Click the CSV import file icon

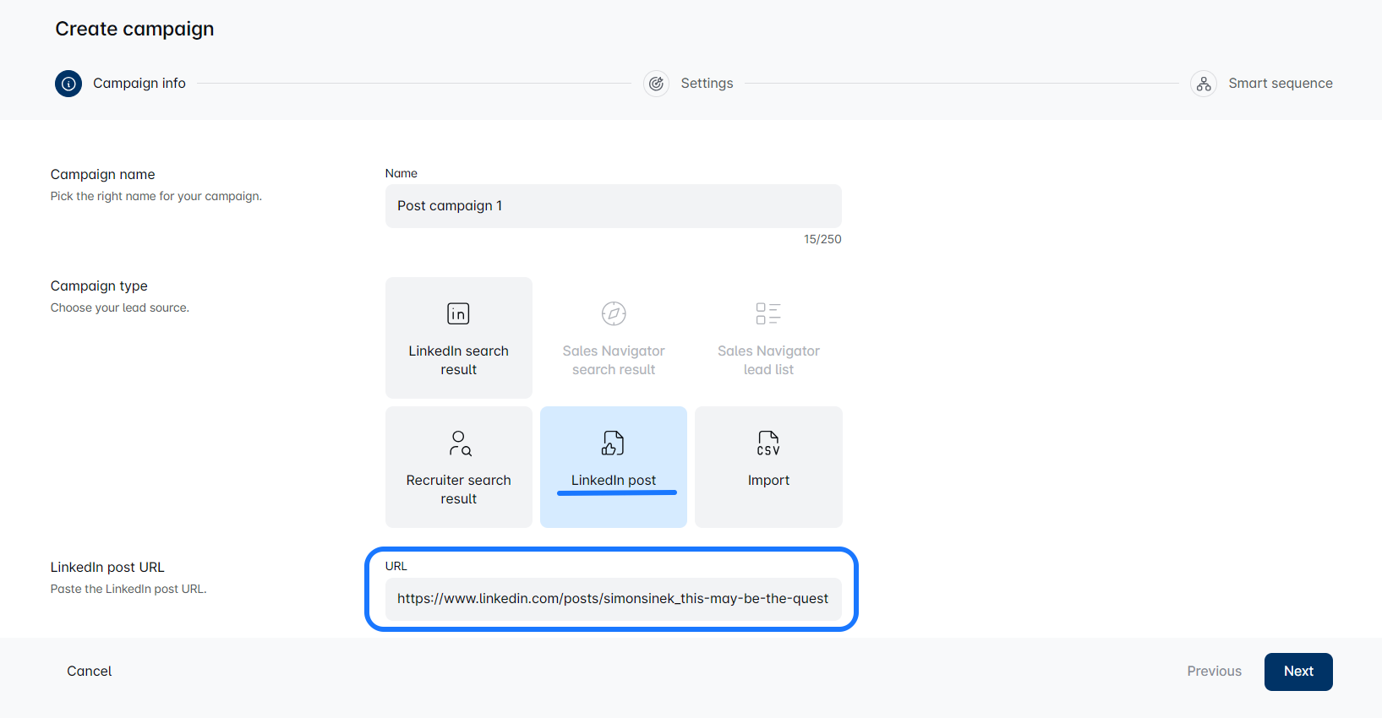768,443
